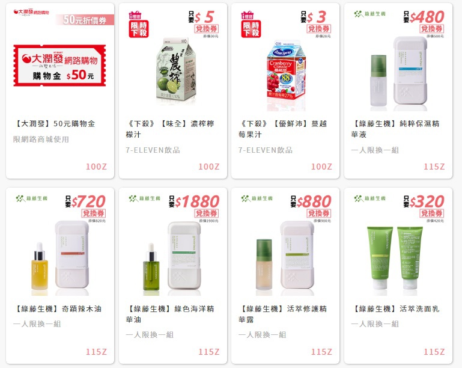Click 綠藤生機 logo on the $1880 card
Screen dimensions: 462x368
click(144, 198)
